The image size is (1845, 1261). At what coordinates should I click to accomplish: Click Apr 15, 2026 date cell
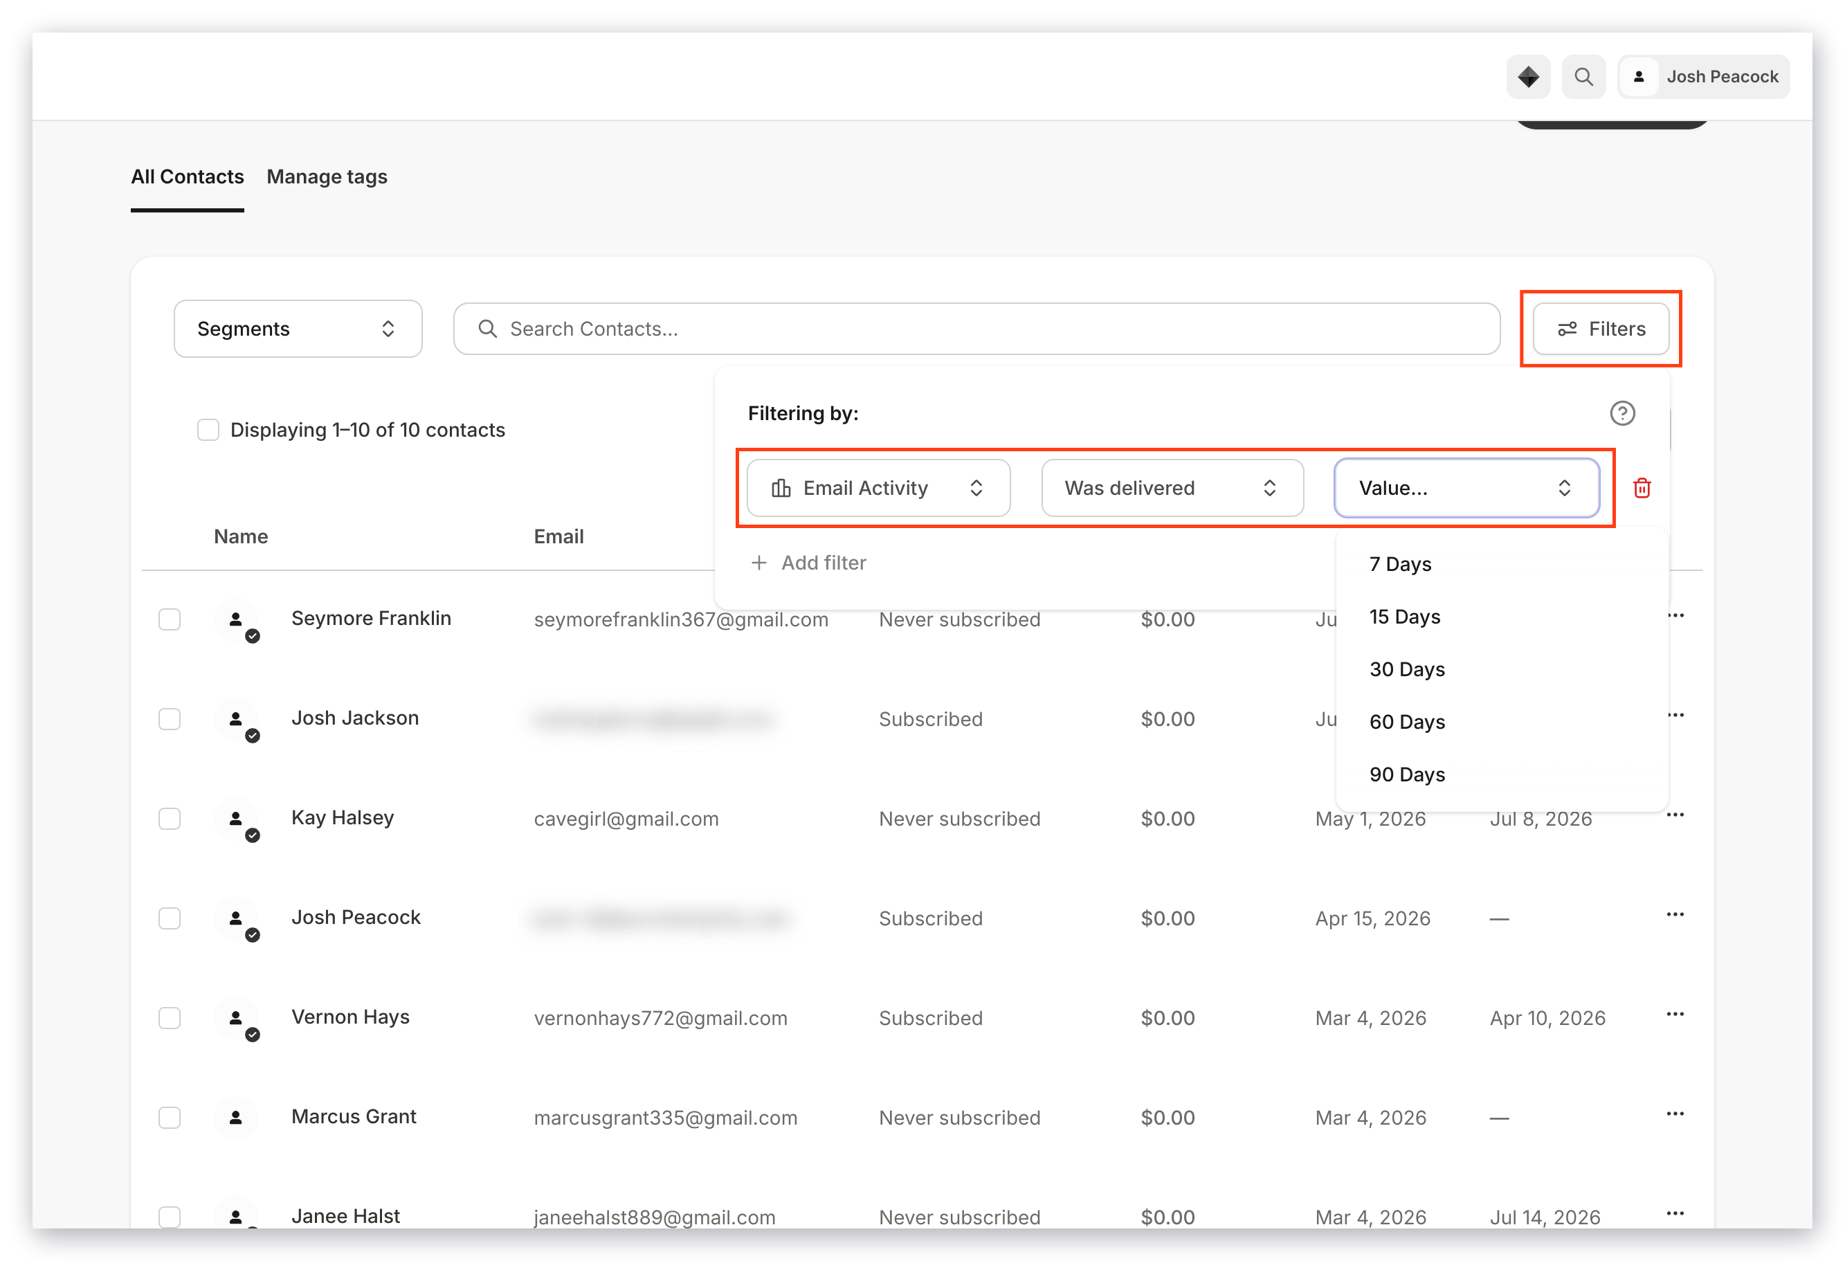coord(1372,918)
